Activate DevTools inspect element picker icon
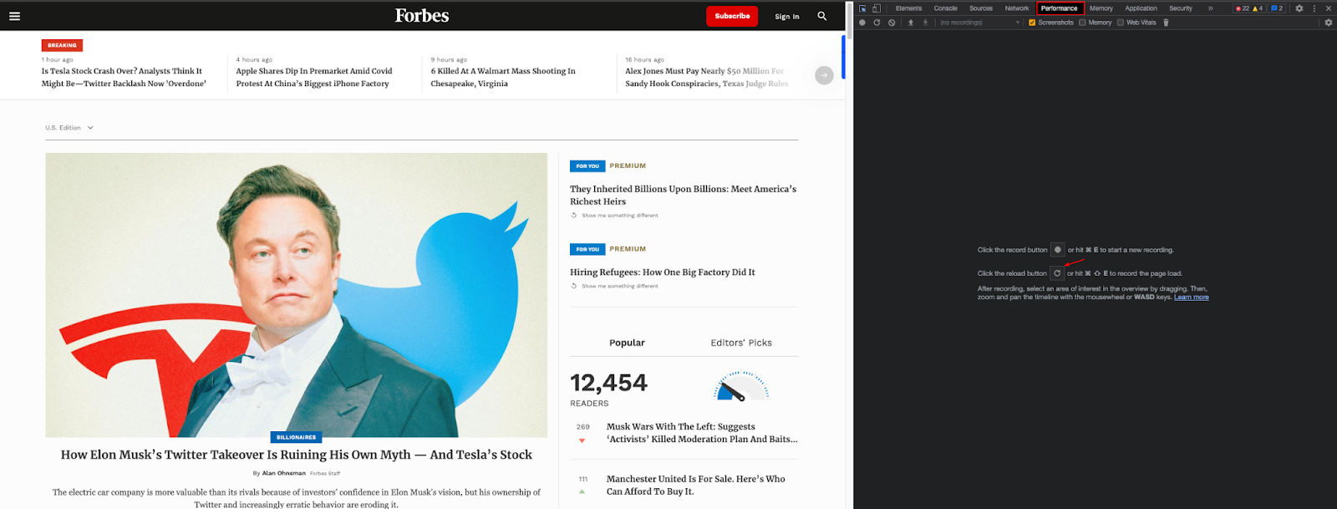The height and width of the screenshot is (509, 1337). coord(863,8)
